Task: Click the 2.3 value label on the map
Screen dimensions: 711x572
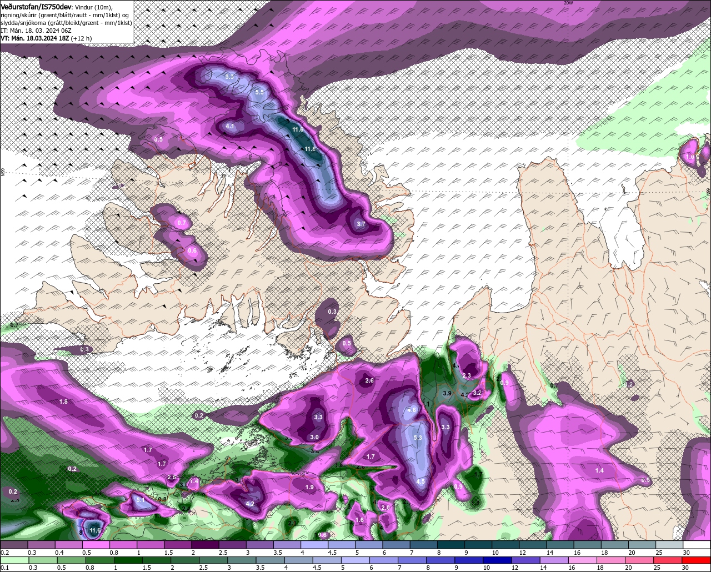Action: tap(467, 376)
